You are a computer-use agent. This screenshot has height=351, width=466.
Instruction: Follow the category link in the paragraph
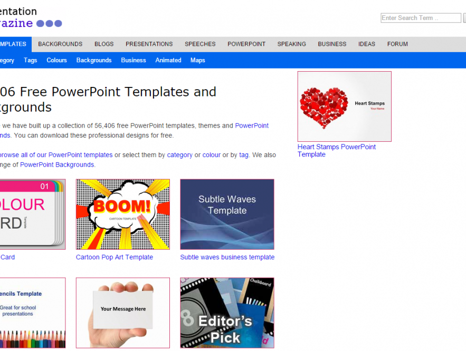point(179,155)
